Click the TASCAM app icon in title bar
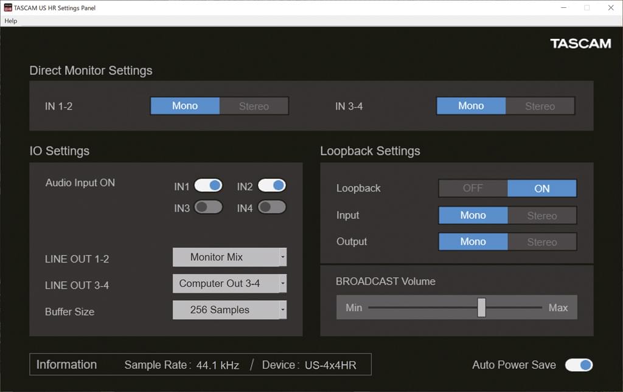623x392 pixels. [8, 8]
